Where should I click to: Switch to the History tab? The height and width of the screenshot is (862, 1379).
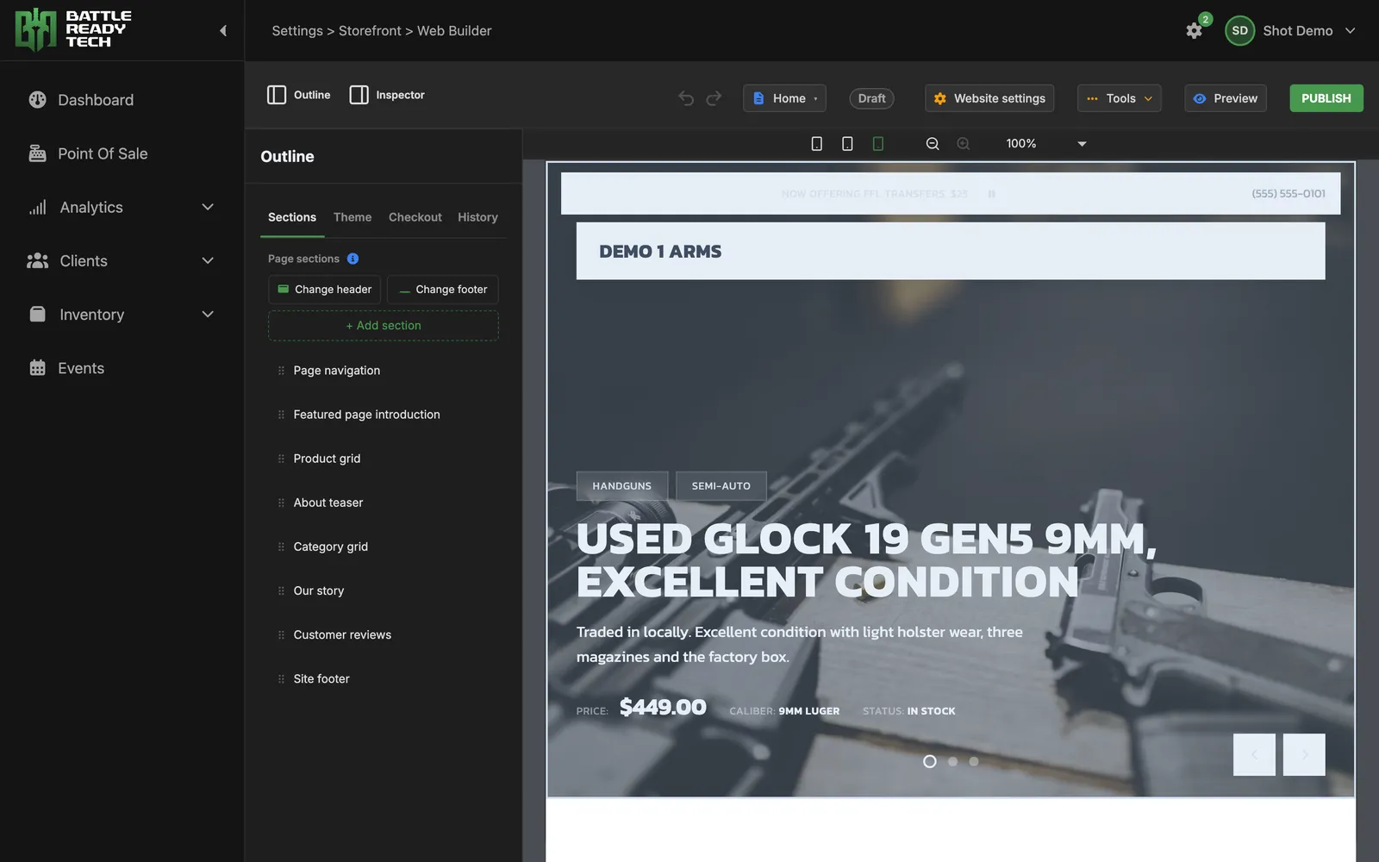coord(477,217)
